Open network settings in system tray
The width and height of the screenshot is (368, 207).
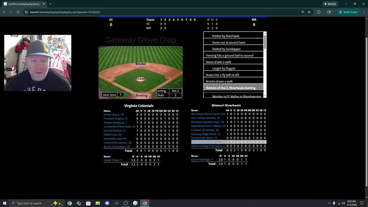click(339, 203)
